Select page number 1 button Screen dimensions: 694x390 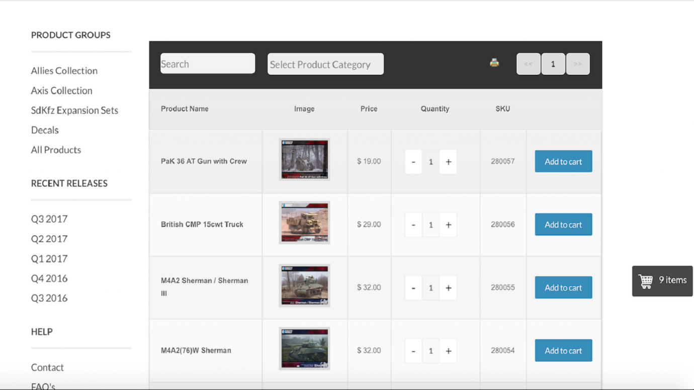553,64
